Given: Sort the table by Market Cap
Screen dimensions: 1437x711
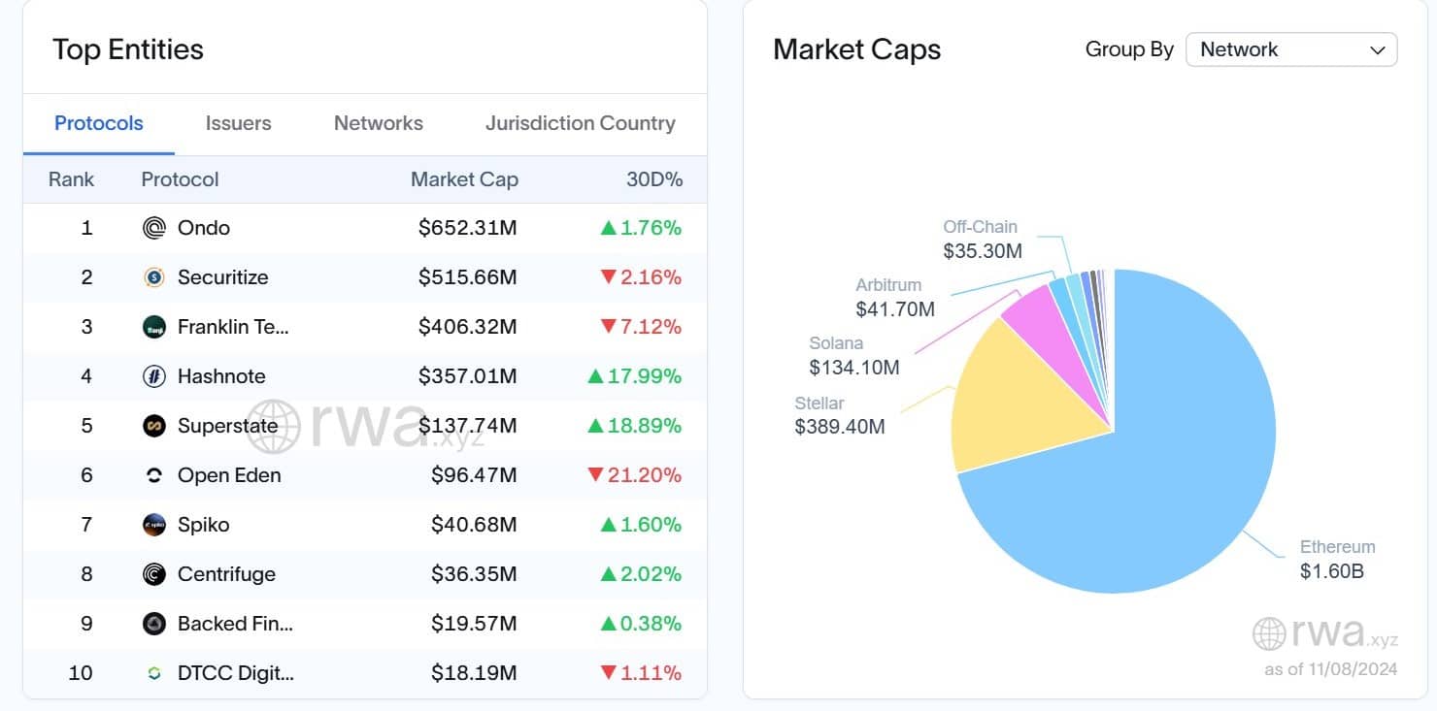Looking at the screenshot, I should pos(464,179).
